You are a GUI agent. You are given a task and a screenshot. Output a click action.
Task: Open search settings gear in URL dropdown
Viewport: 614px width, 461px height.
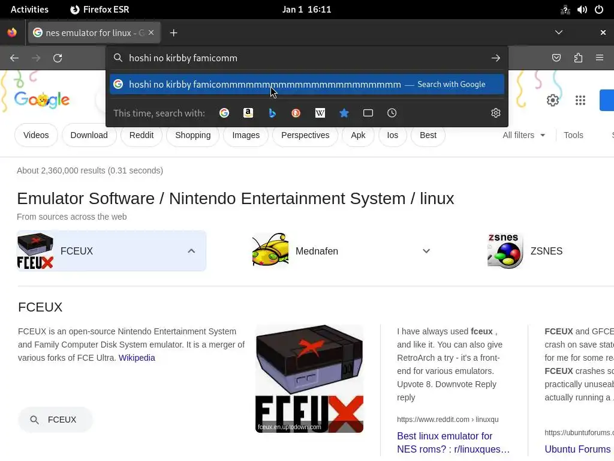click(496, 113)
